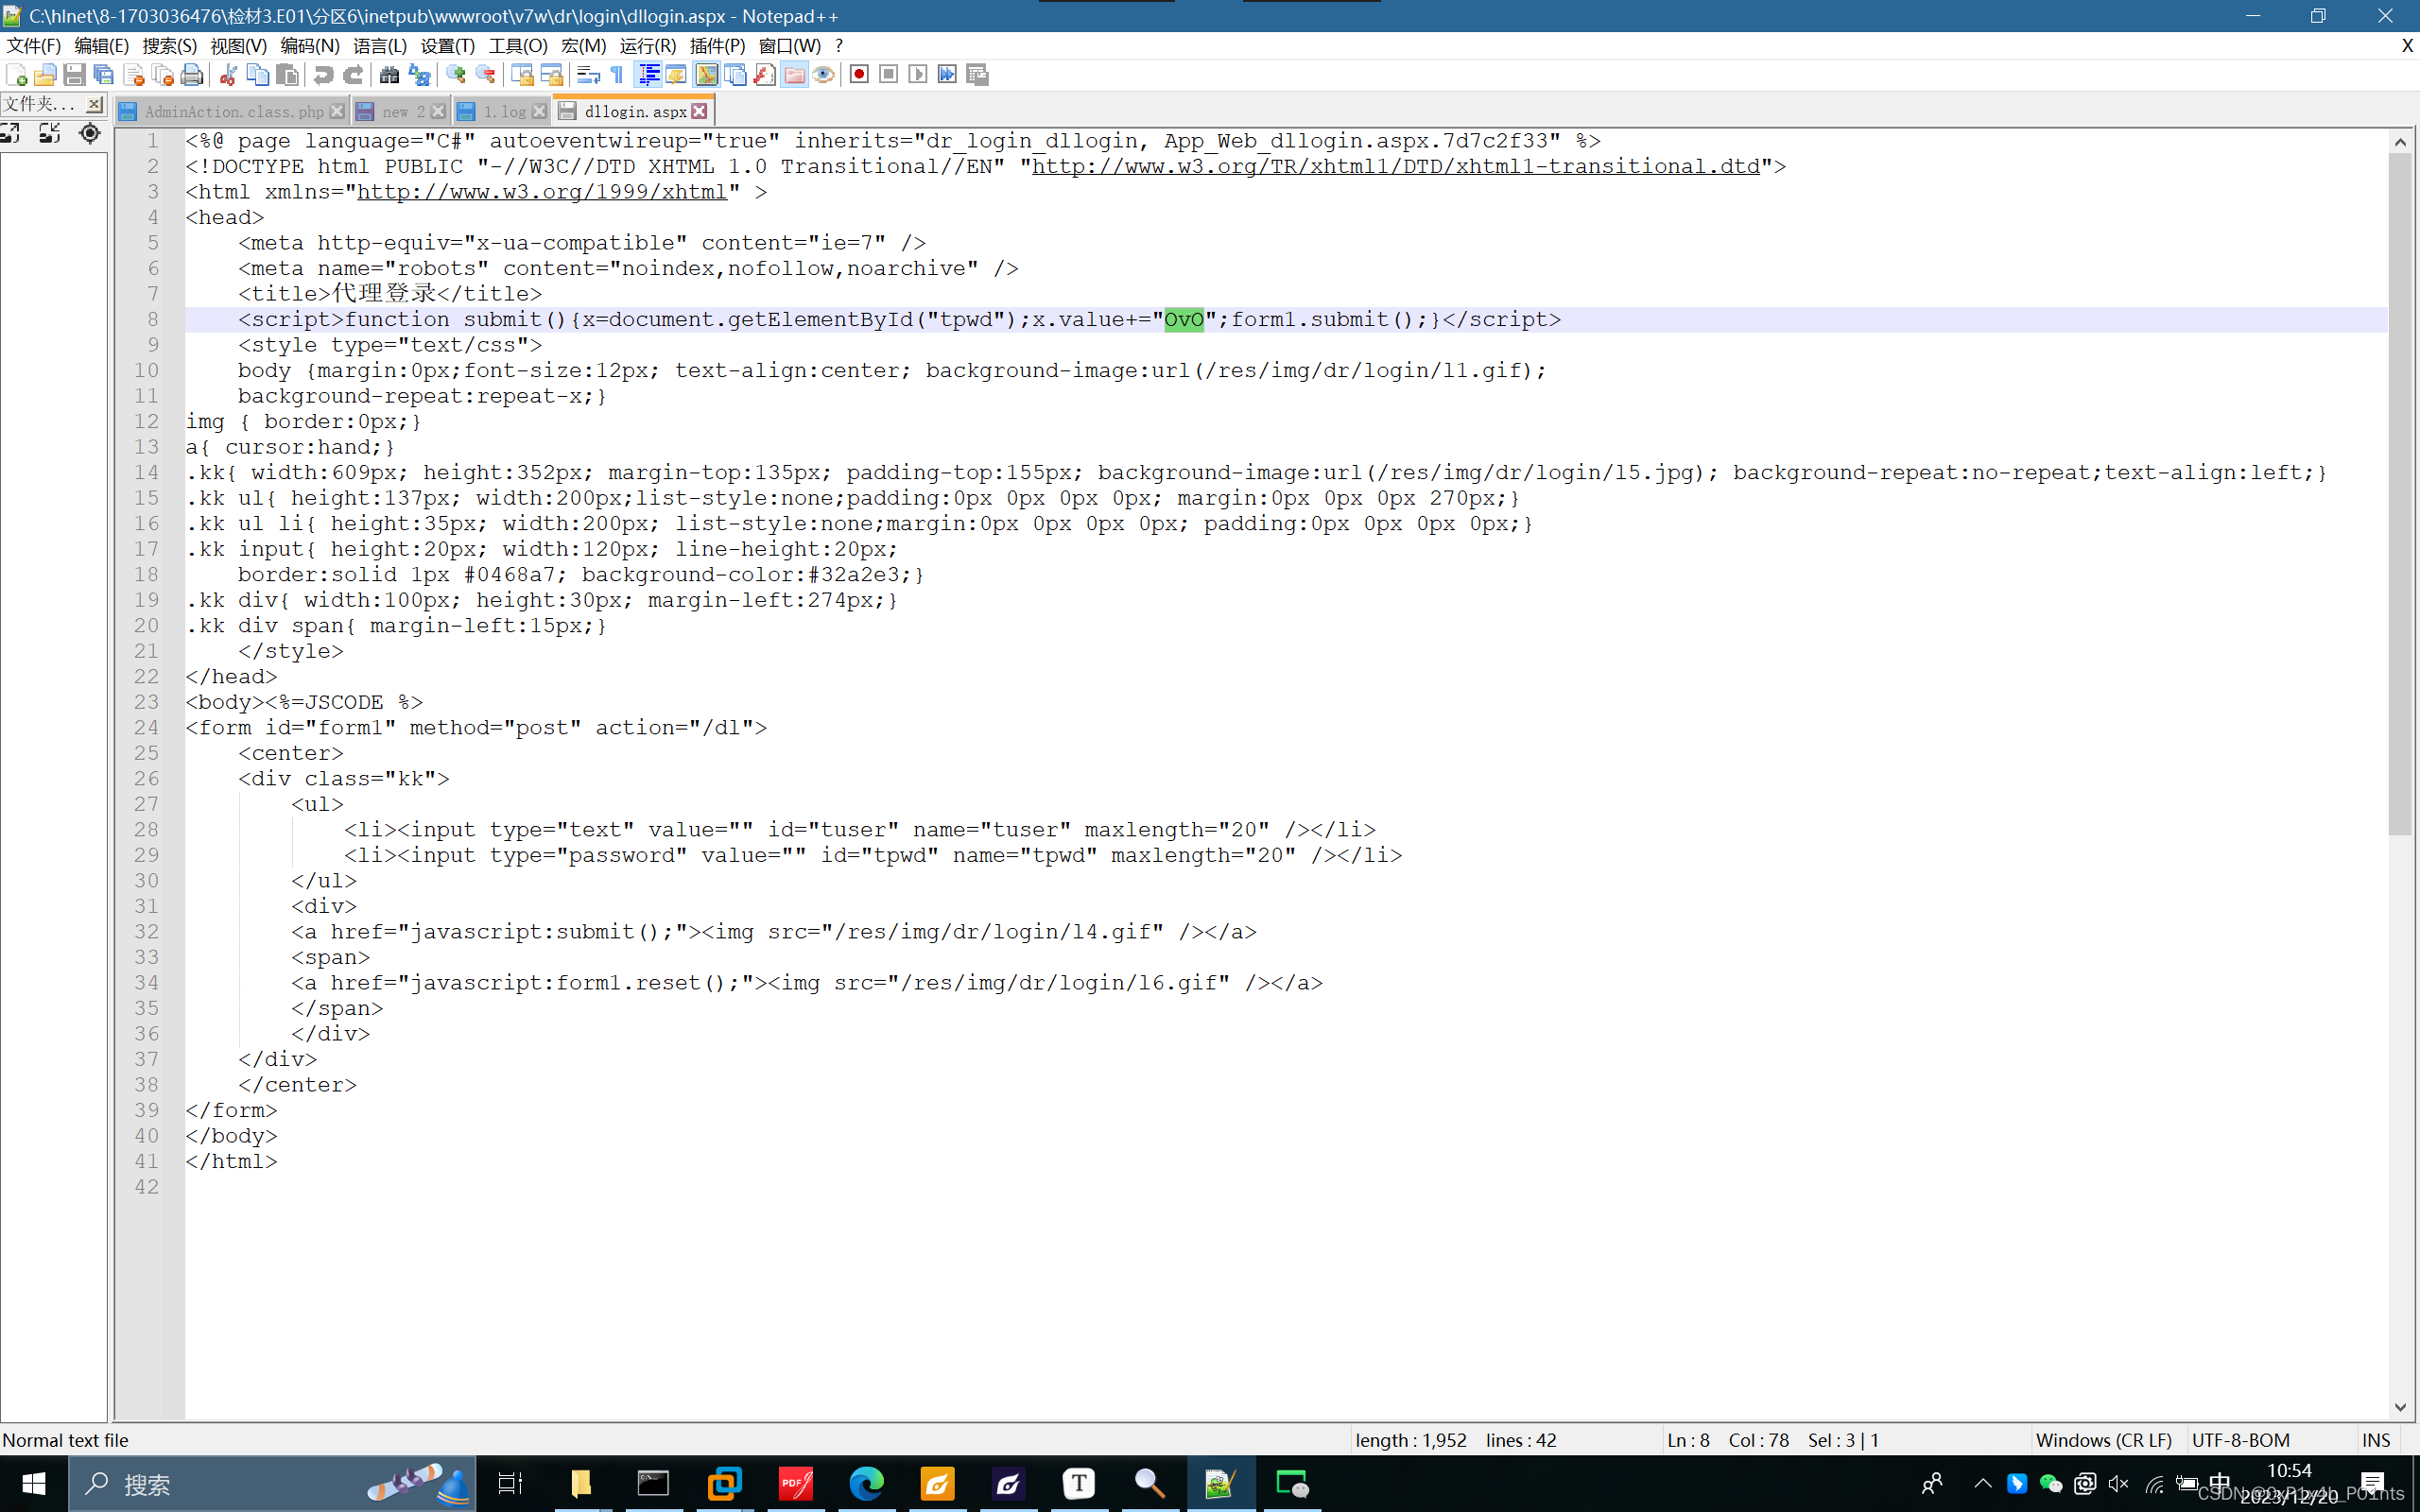Toggle the Function List panel icon
Screen dimensions: 2420x1512
pos(765,75)
